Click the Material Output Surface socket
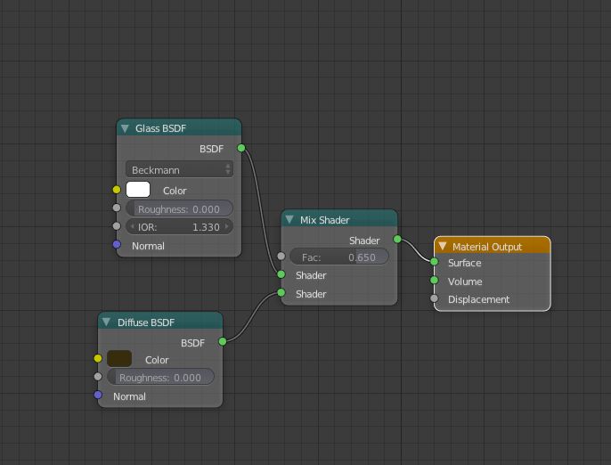Image resolution: width=611 pixels, height=465 pixels. coord(434,262)
